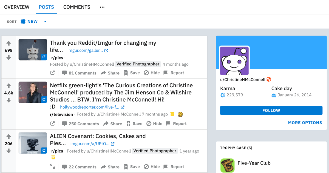
Task: Upvote the 'Thank you Reddit/Imgur' post
Action: (x=9, y=43)
